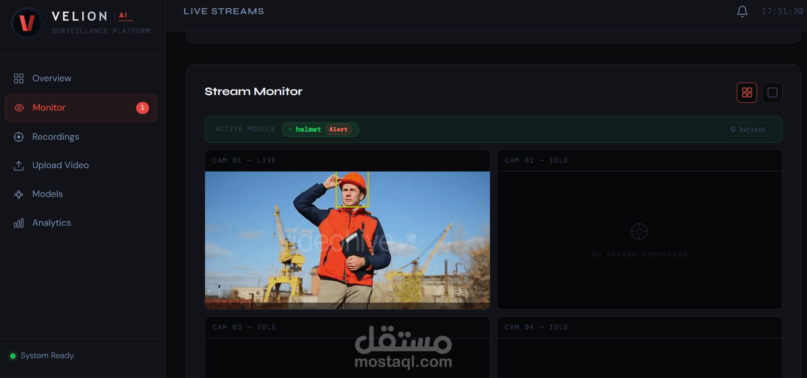
Task: Click the Stream Monitor heading
Action: (x=253, y=91)
